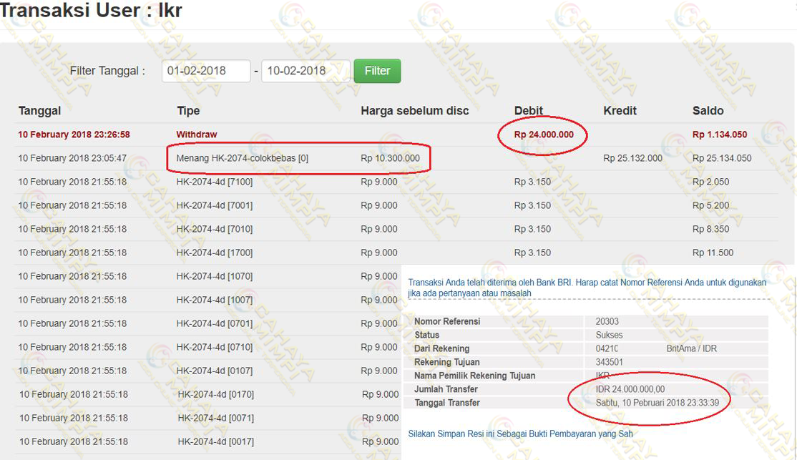Image resolution: width=797 pixels, height=460 pixels.
Task: Click the start date field showing 01-02-2018
Action: coord(205,71)
